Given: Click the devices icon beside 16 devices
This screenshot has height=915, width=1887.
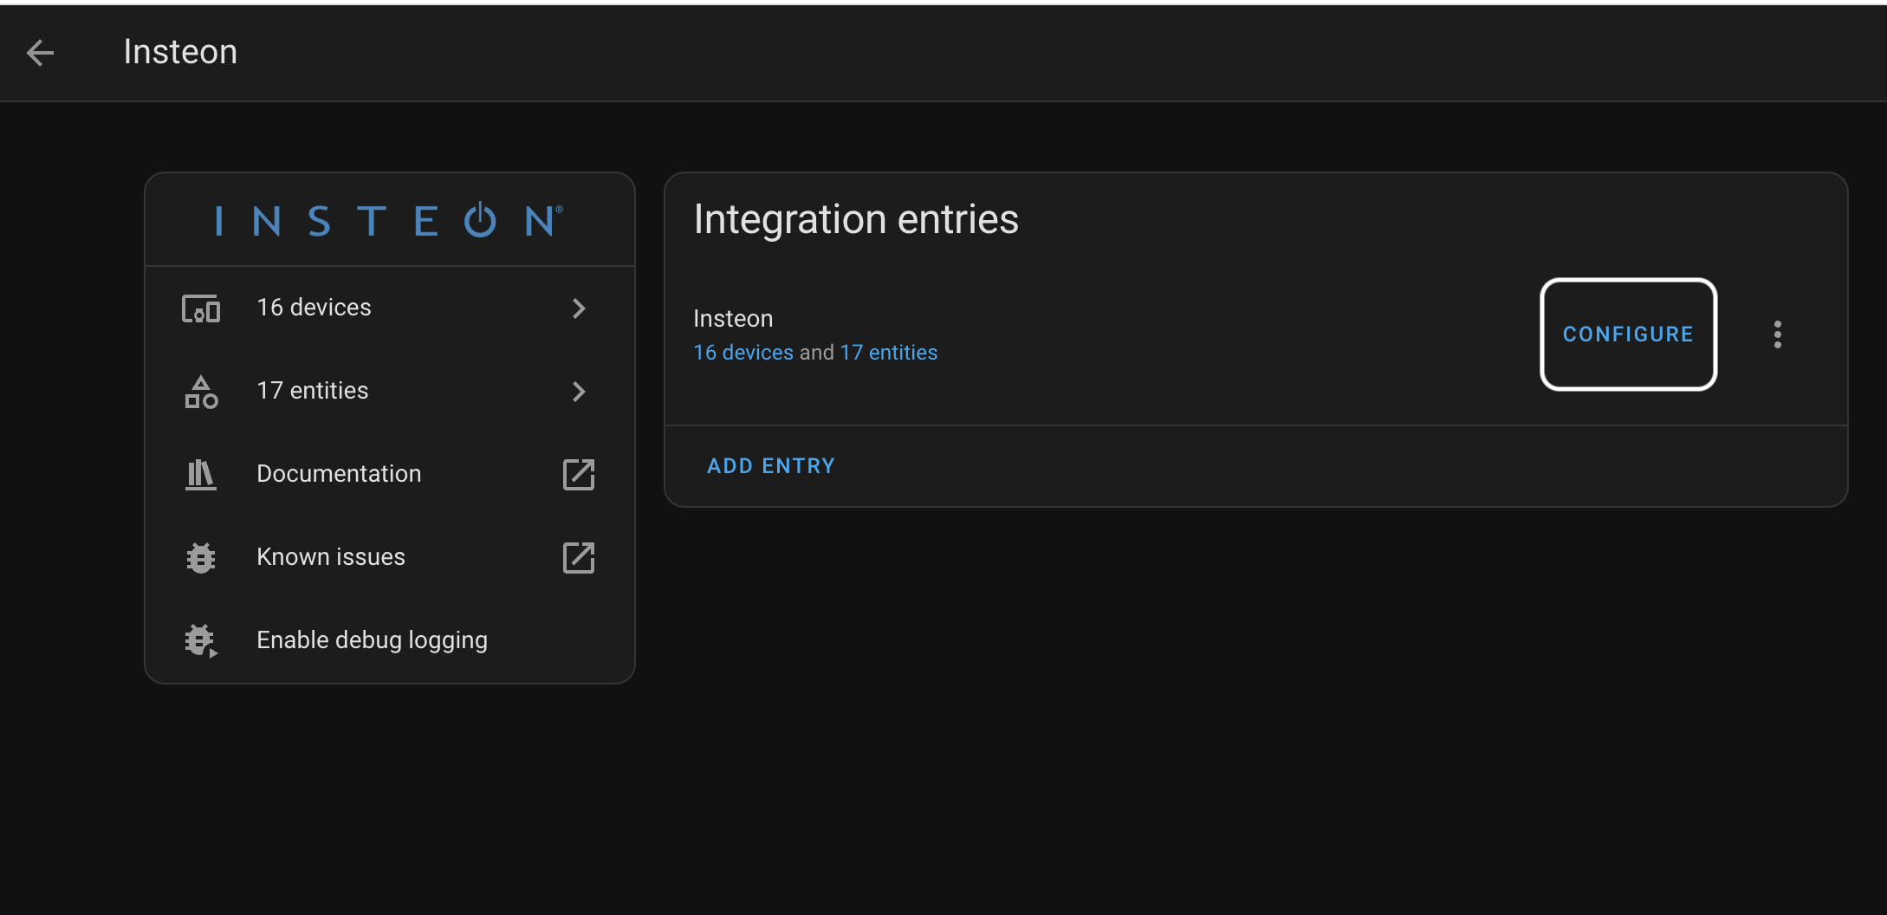Looking at the screenshot, I should tap(201, 308).
